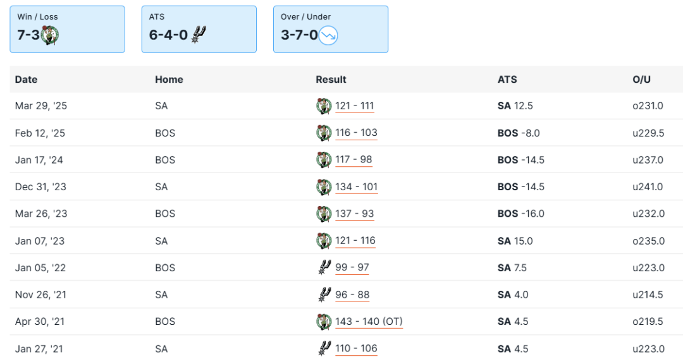Open the 121 - 111 game result link
Screen dimensions: 683x359
click(355, 106)
